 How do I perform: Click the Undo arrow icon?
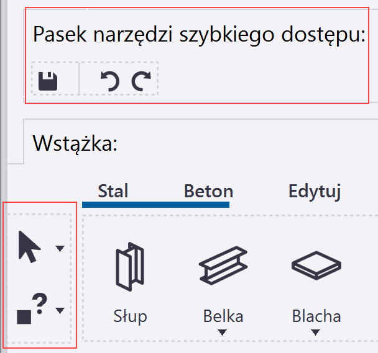(x=110, y=81)
